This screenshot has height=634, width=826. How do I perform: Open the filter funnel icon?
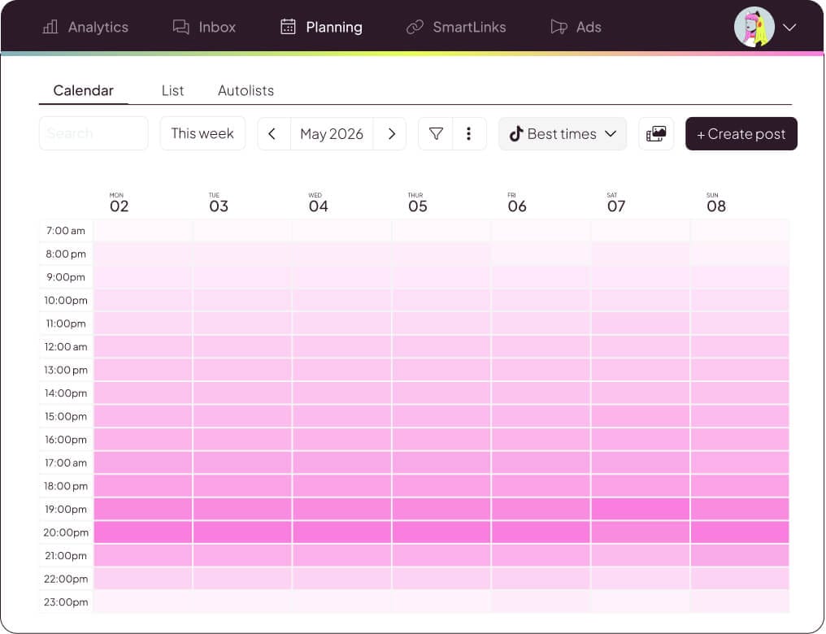point(436,134)
